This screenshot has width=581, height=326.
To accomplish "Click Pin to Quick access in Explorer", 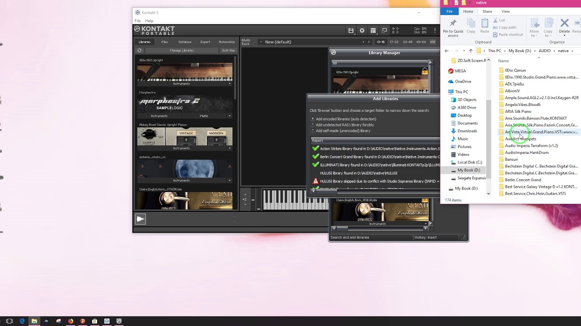I will click(x=453, y=28).
